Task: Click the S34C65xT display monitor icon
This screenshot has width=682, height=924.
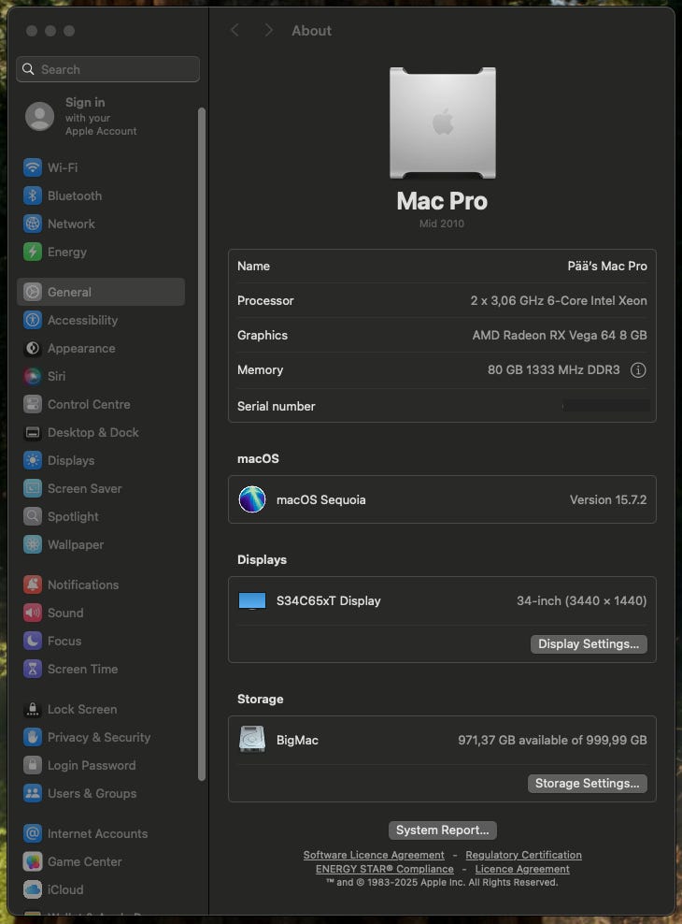Action: pos(252,601)
